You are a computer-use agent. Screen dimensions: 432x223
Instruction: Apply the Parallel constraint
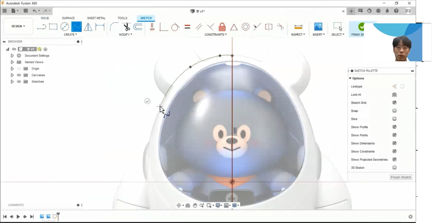[199, 27]
